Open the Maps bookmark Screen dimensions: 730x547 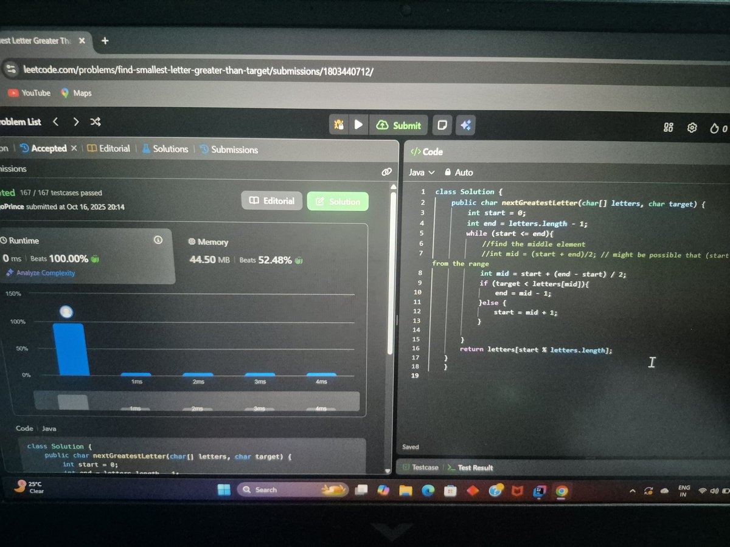(x=76, y=93)
